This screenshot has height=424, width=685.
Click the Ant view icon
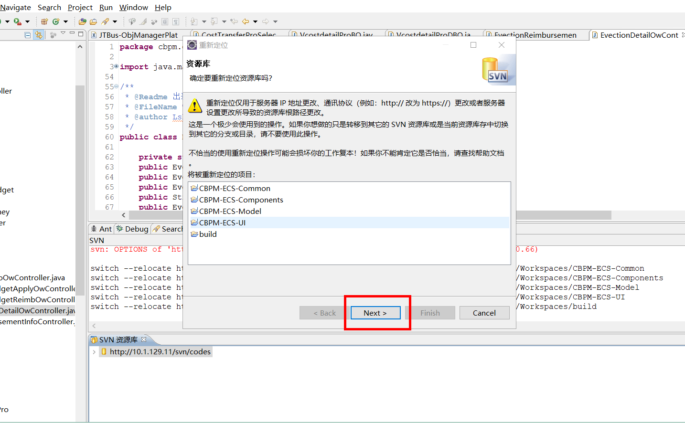(x=94, y=229)
